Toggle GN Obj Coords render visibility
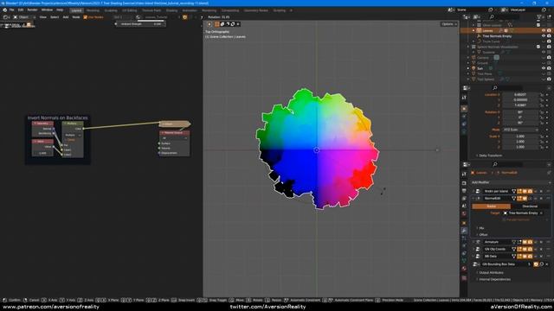Image resolution: width=554 pixels, height=311 pixels. point(530,249)
